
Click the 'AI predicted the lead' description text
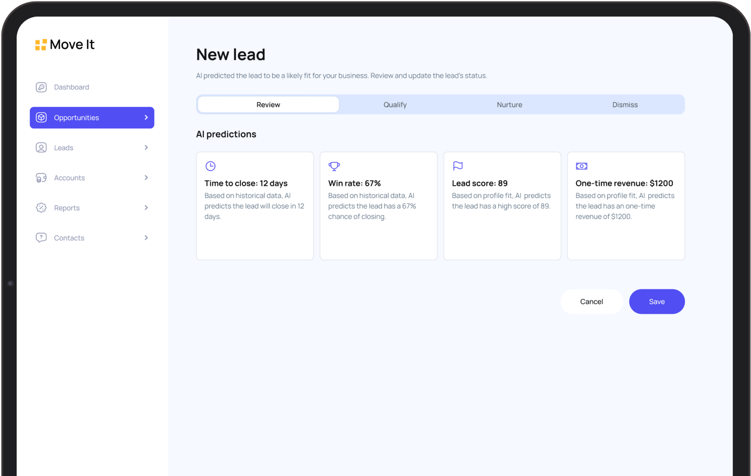(342, 76)
